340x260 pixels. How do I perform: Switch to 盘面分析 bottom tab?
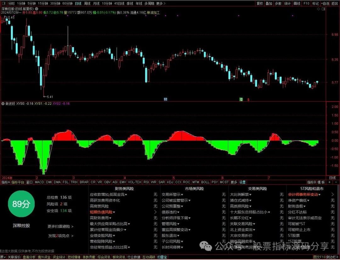pyautogui.click(x=29, y=257)
